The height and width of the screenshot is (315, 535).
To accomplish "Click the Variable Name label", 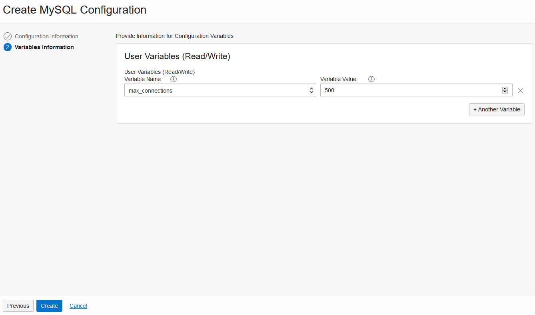I will (x=142, y=79).
